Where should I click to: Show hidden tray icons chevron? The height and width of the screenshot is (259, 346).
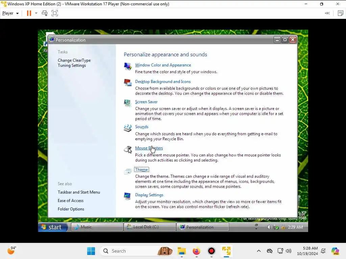coord(259,251)
